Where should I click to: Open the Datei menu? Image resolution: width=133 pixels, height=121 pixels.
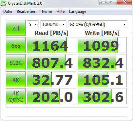[8, 12]
